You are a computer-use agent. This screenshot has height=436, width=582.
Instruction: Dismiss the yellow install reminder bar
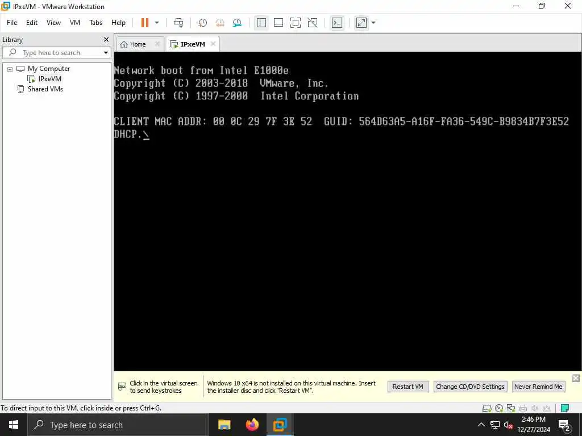coord(575,378)
